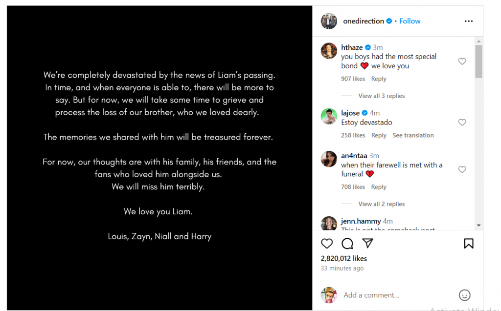This screenshot has height=311, width=501.
Task: Like an4ntaa's comment
Action: 462,169
